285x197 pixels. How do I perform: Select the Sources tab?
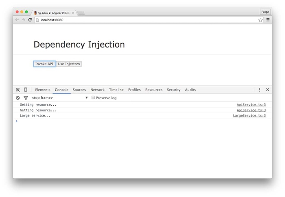[79, 90]
